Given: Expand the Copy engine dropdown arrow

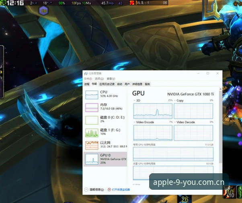Looking at the screenshot, I should [175, 100].
